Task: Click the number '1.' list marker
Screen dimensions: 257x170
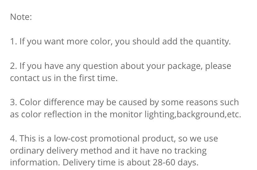Action: (x=14, y=41)
